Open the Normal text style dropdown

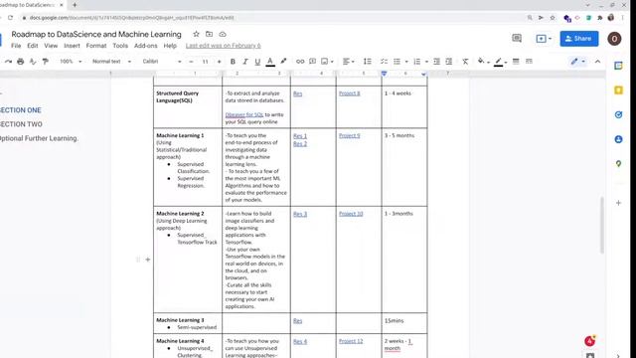111,62
